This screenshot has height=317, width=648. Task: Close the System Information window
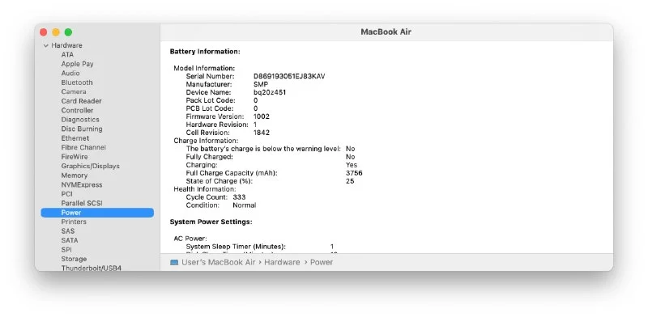point(44,32)
